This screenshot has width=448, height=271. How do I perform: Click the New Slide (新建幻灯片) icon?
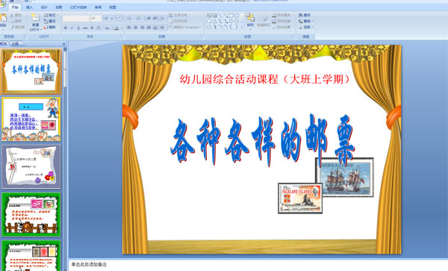click(35, 18)
